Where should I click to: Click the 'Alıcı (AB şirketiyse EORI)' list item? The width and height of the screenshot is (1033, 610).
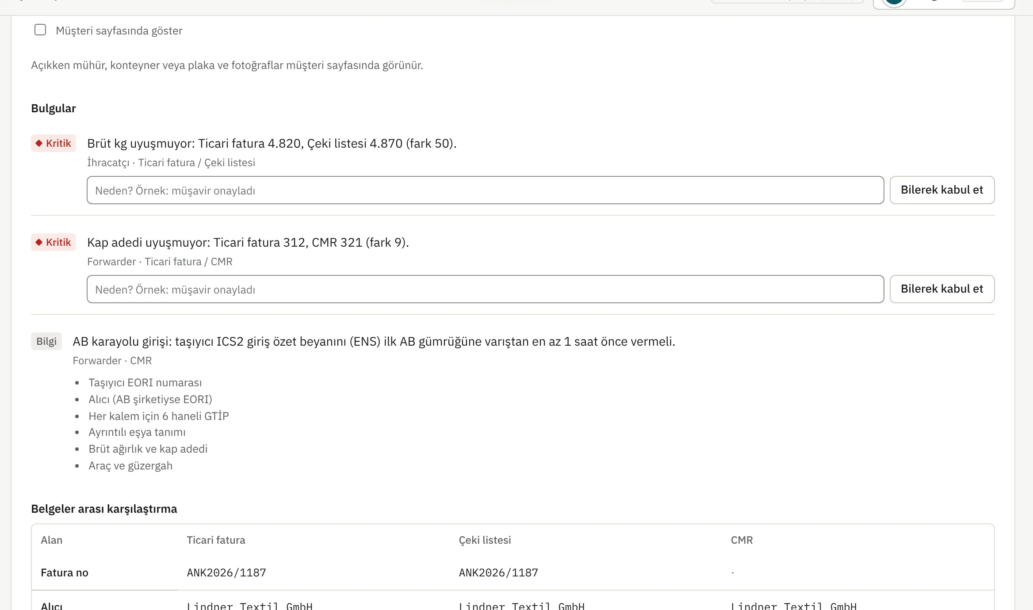(150, 400)
